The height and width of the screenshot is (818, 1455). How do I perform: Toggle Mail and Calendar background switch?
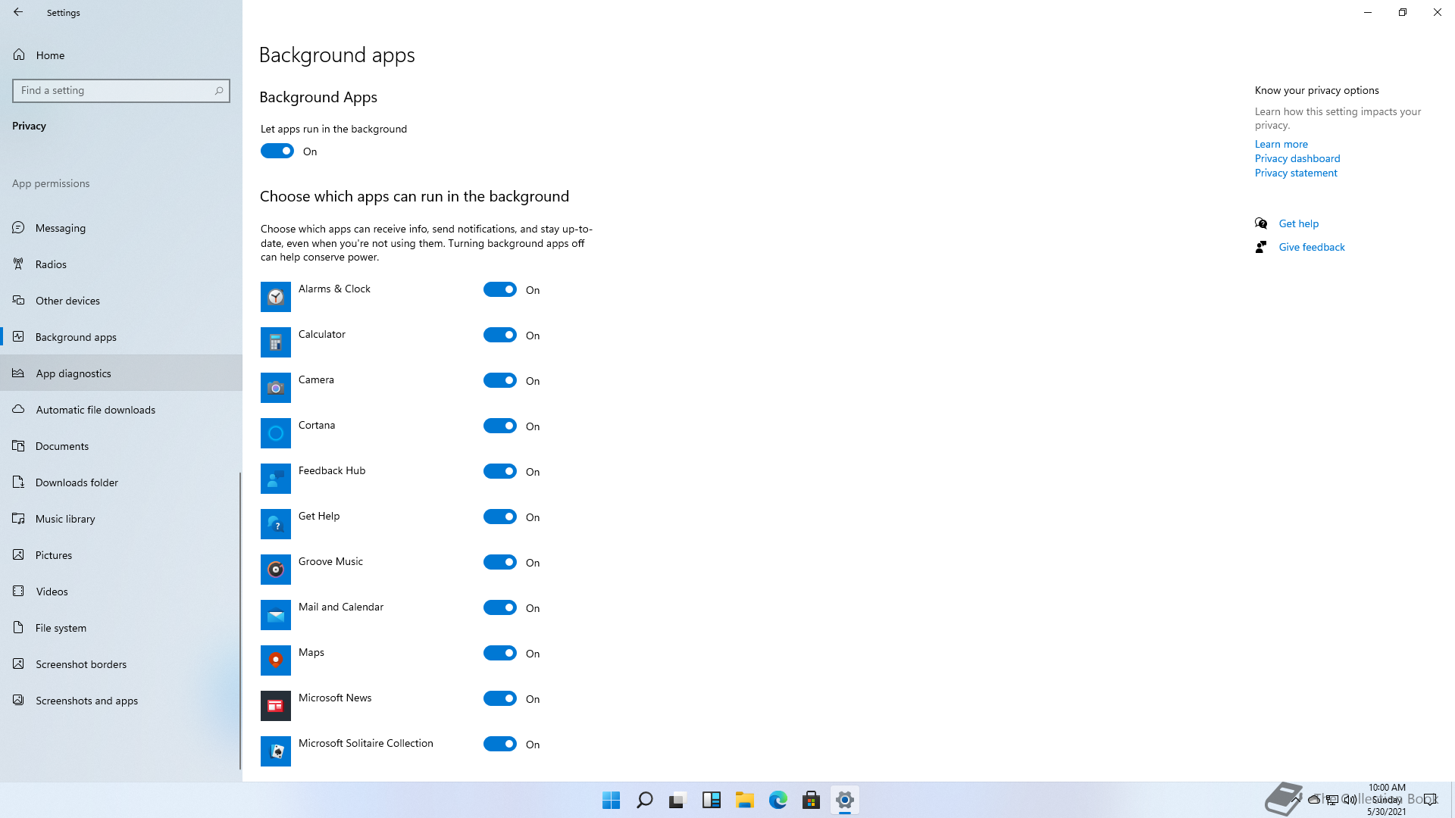[x=500, y=607]
